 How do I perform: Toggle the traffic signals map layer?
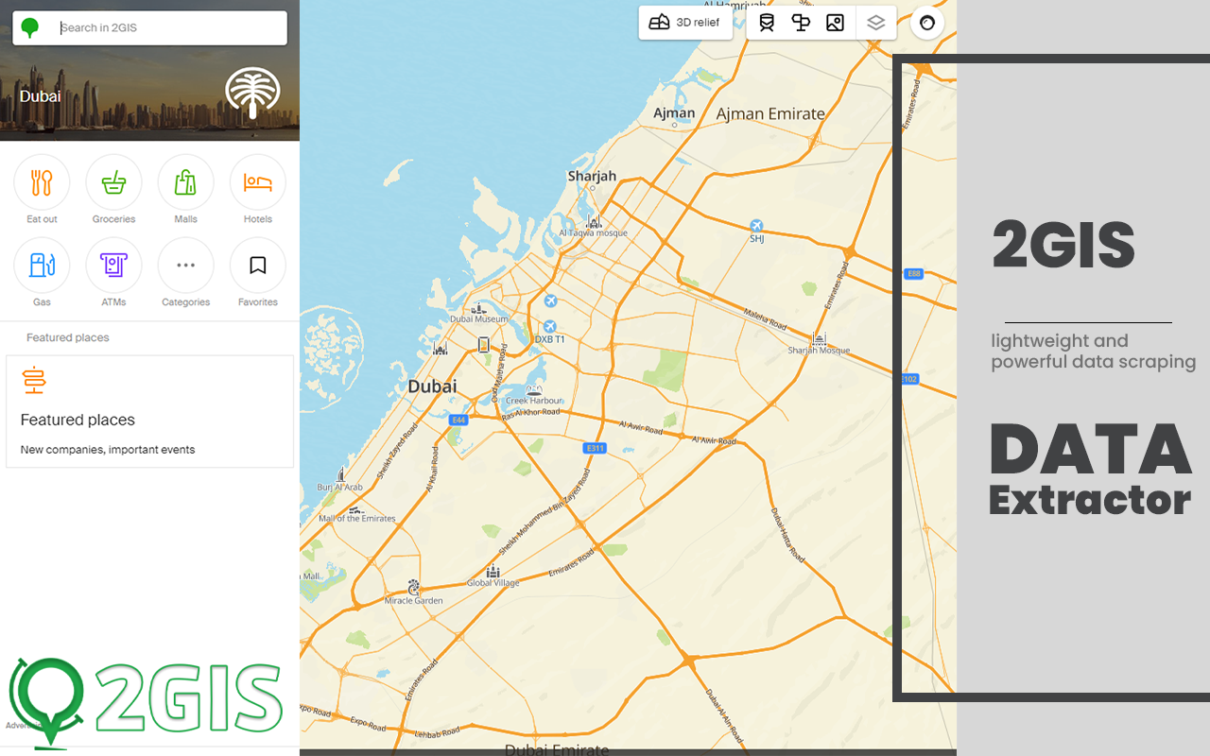coord(800,22)
